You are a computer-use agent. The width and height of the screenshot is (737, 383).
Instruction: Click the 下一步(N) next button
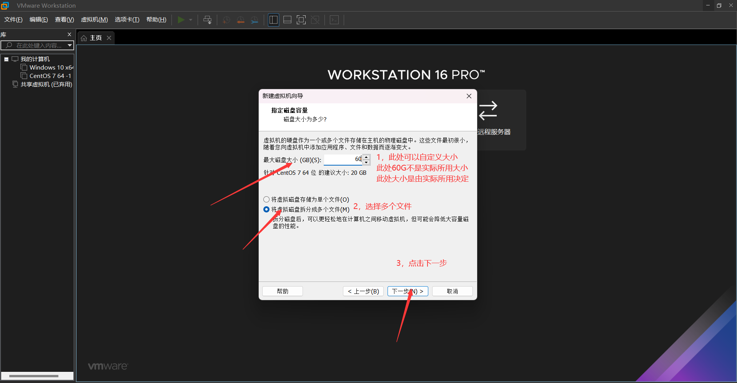(408, 291)
